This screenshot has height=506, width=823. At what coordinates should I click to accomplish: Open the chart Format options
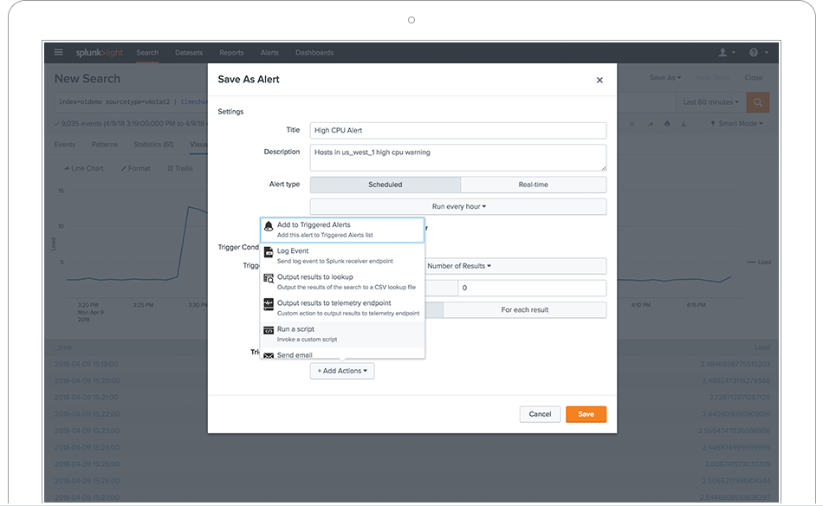coord(136,168)
